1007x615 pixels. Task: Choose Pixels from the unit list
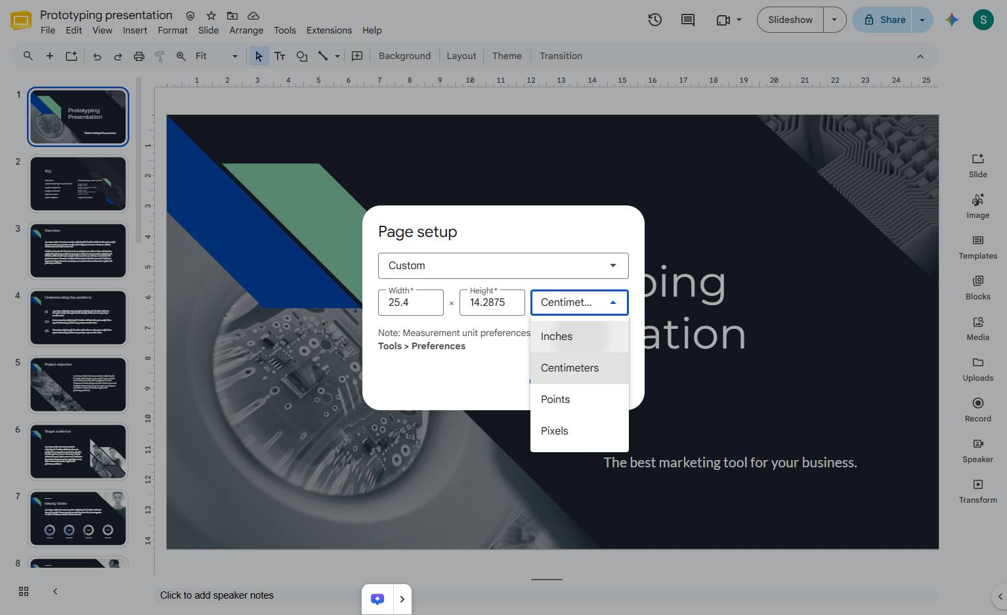coord(580,431)
